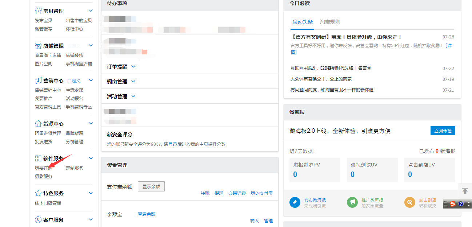472x227 pixels.
Task: Click 自定义 next to 营销中心
Action: pyautogui.click(x=74, y=81)
